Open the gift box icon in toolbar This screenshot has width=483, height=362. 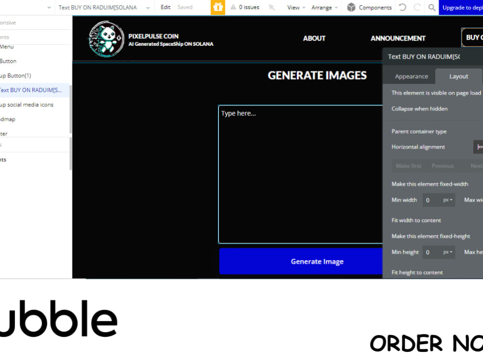point(218,7)
